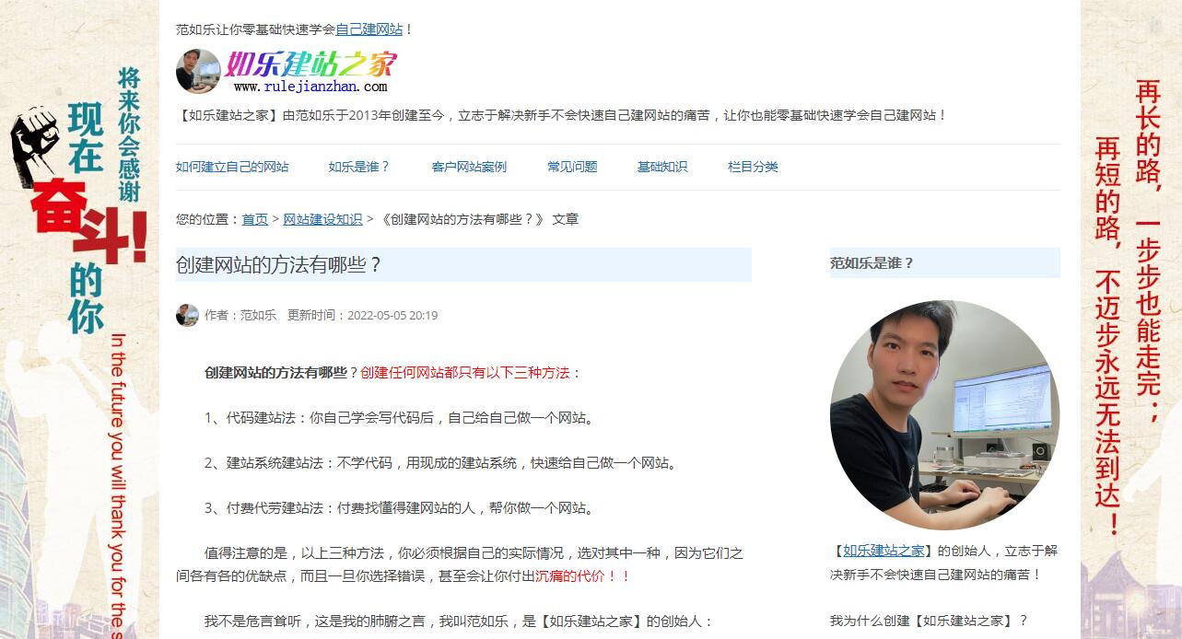Click the red text 沉痛的代价！！

coord(583,576)
